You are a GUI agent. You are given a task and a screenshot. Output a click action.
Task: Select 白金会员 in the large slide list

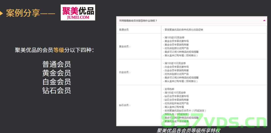57,82
